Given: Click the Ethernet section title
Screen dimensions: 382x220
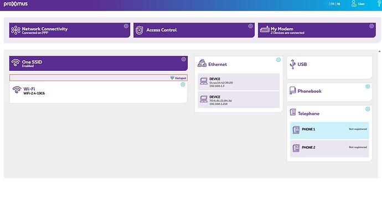Looking at the screenshot, I should (x=218, y=65).
